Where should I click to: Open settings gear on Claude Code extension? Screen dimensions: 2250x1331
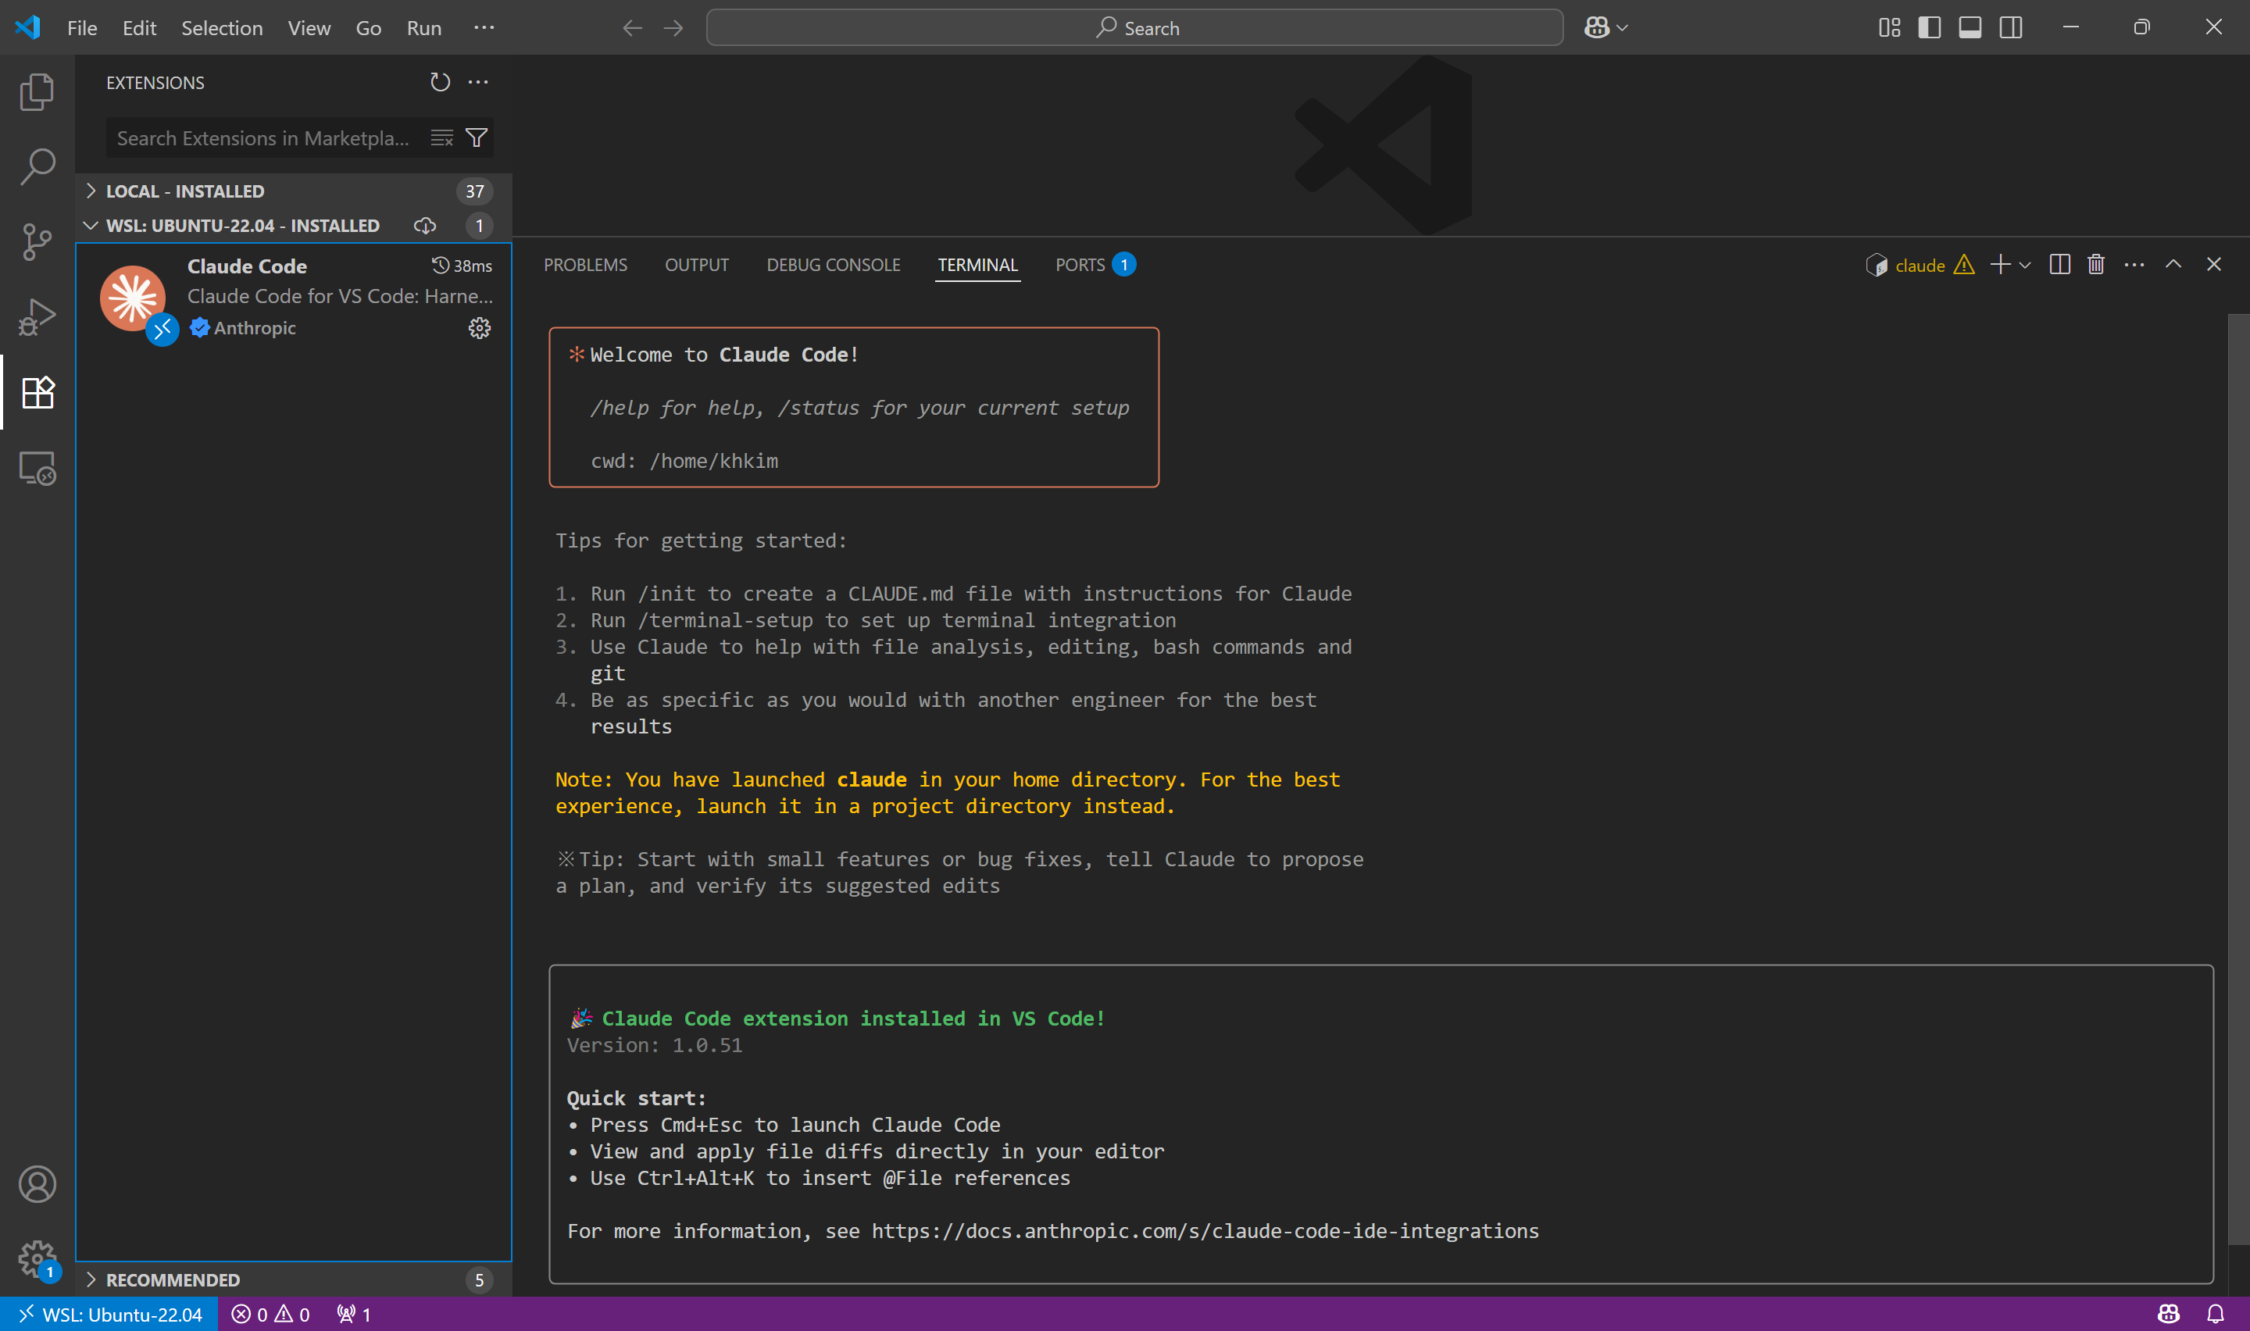point(480,328)
